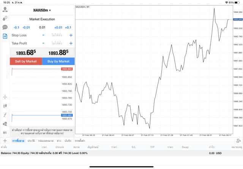Viewport: 243px width, 169px height.
Task: Switch to the ข่าว tab
Action: tap(58, 141)
